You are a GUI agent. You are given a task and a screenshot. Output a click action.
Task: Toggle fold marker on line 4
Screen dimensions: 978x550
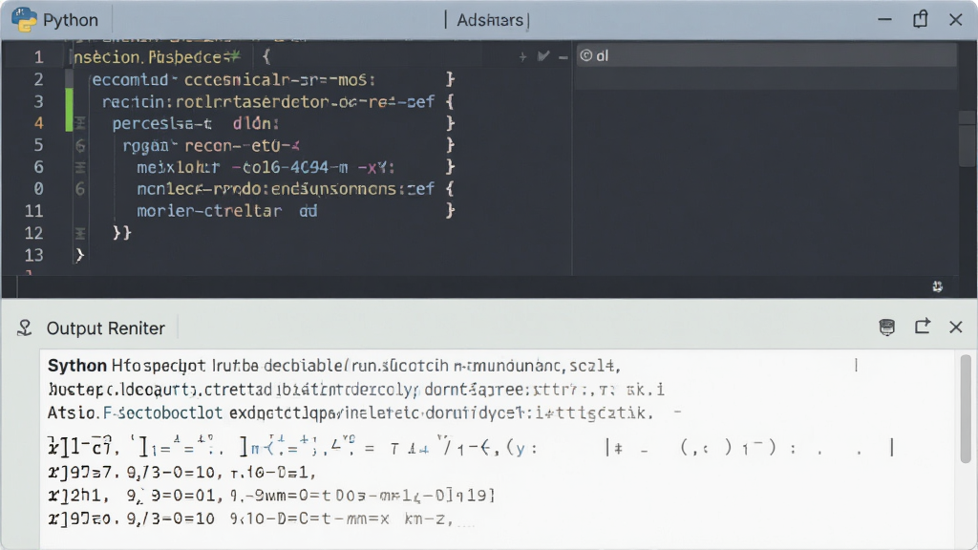tap(80, 123)
